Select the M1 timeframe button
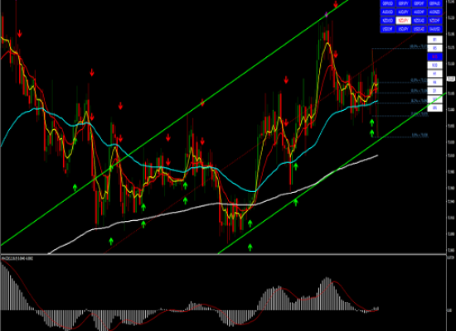Screen dimensions: 456x331 pos(434,40)
